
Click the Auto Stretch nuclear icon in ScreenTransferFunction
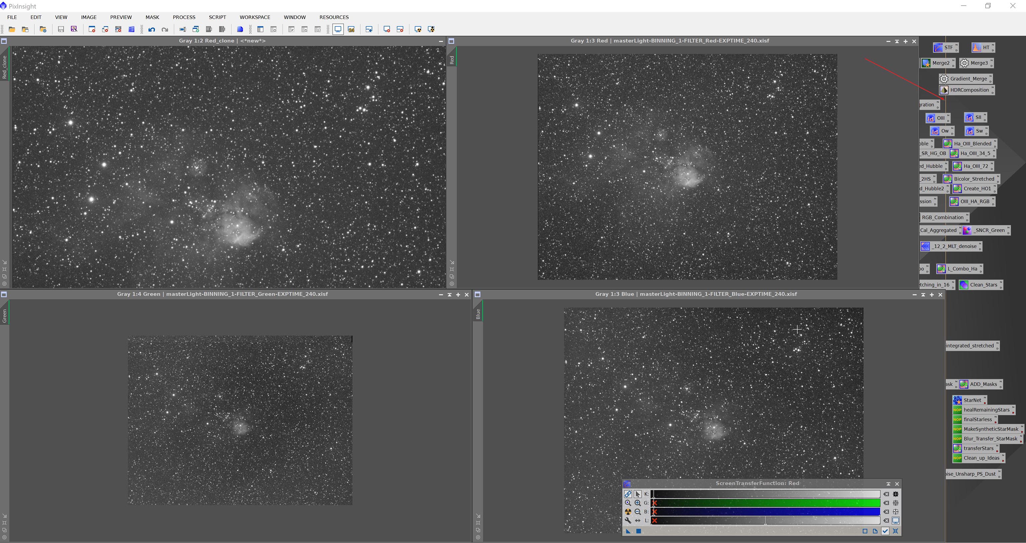point(628,512)
